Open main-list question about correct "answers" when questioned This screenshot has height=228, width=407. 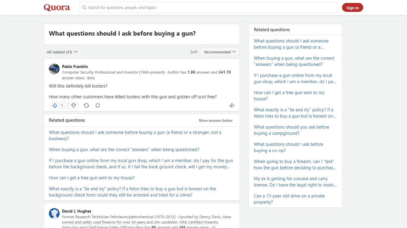tap(124, 150)
